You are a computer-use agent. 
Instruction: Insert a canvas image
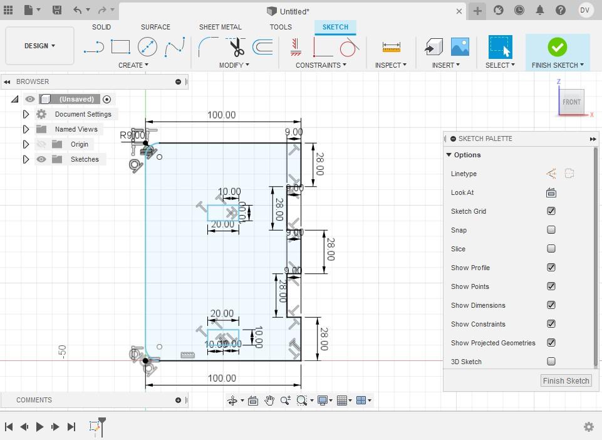tap(460, 47)
